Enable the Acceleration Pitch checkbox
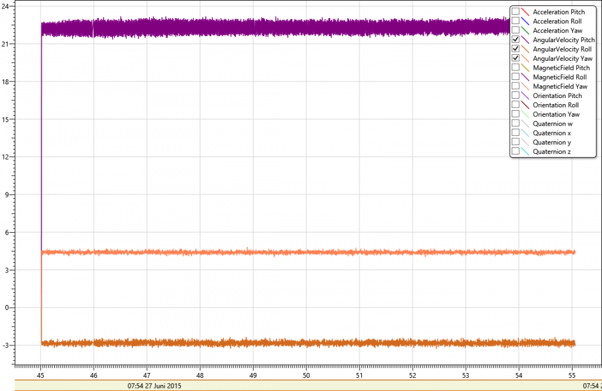602x391 pixels. 515,12
